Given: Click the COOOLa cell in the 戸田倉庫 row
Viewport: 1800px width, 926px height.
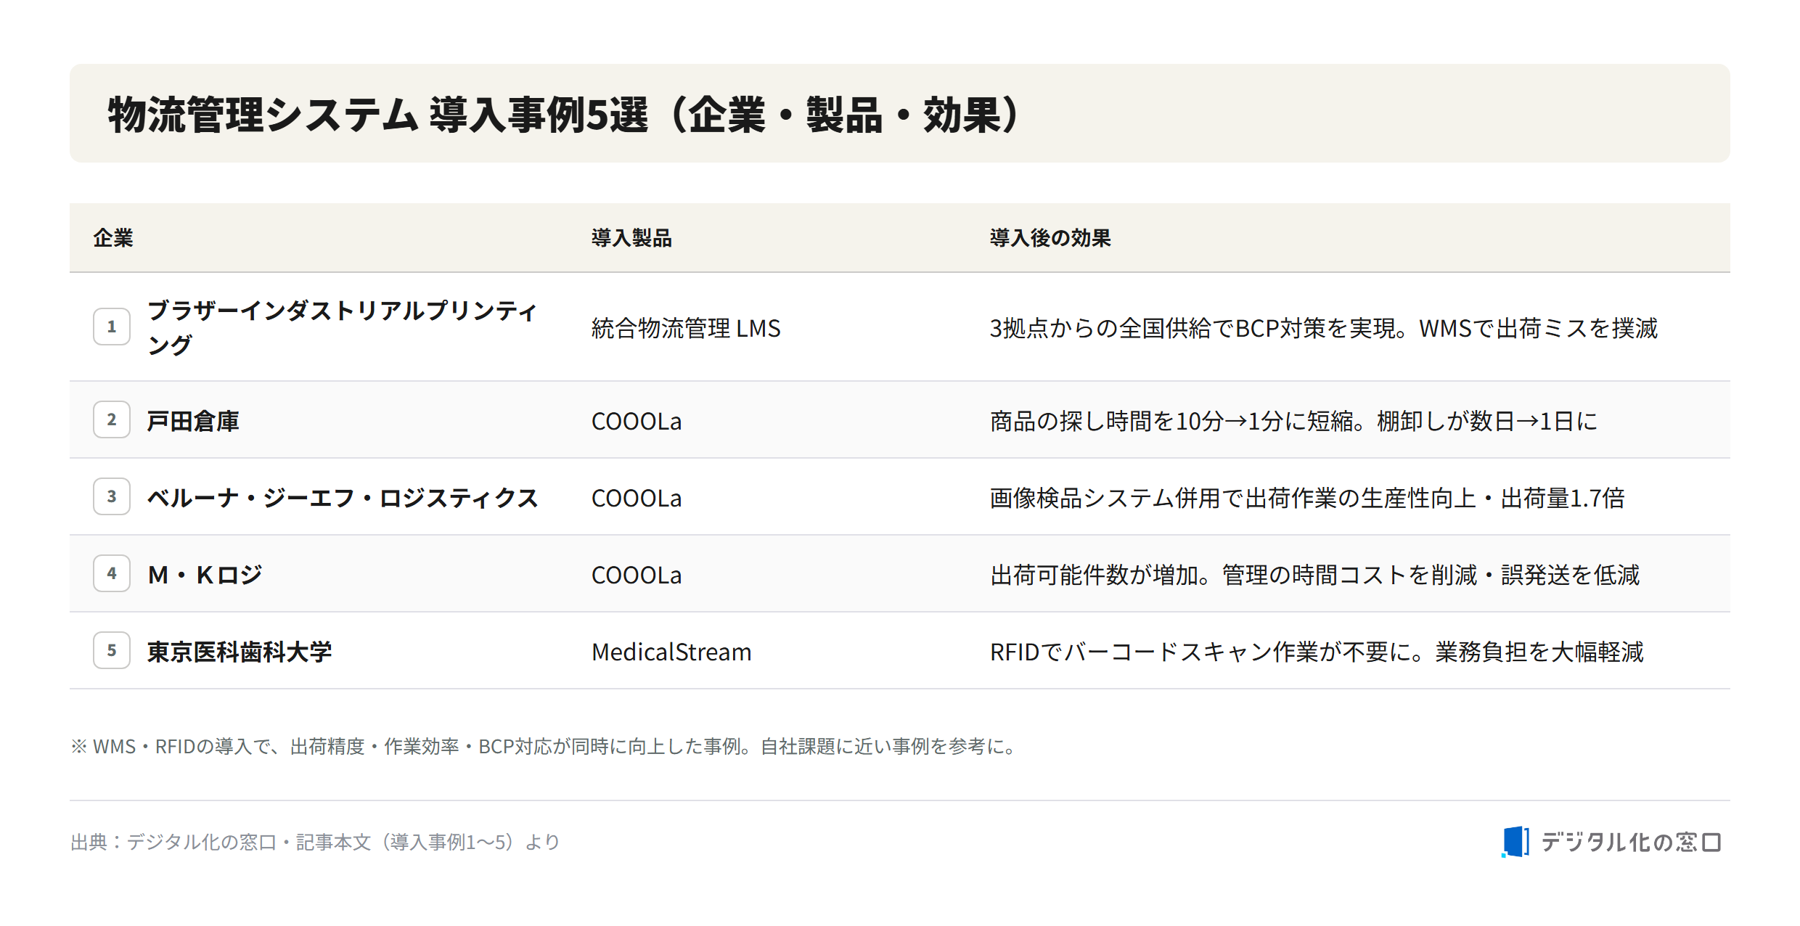Looking at the screenshot, I should point(637,421).
